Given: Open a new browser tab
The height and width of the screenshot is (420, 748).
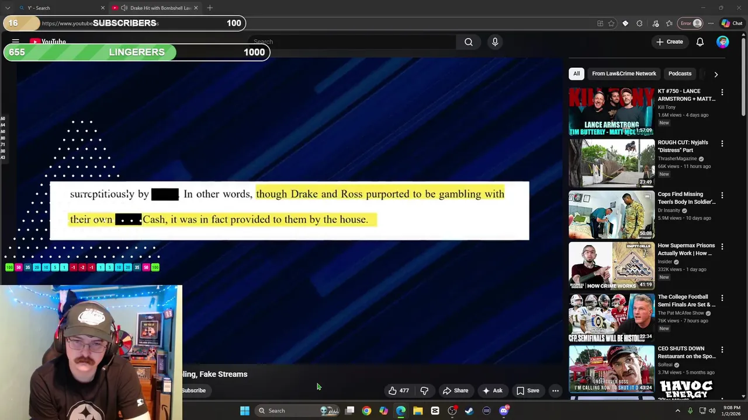Looking at the screenshot, I should coord(210,8).
